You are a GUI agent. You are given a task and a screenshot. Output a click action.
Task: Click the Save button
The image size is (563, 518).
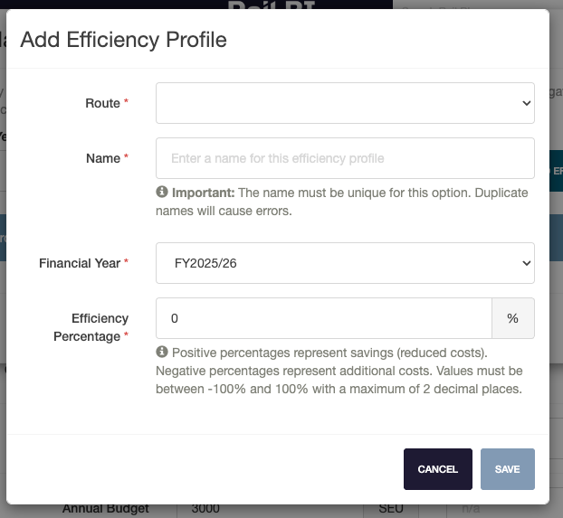507,469
